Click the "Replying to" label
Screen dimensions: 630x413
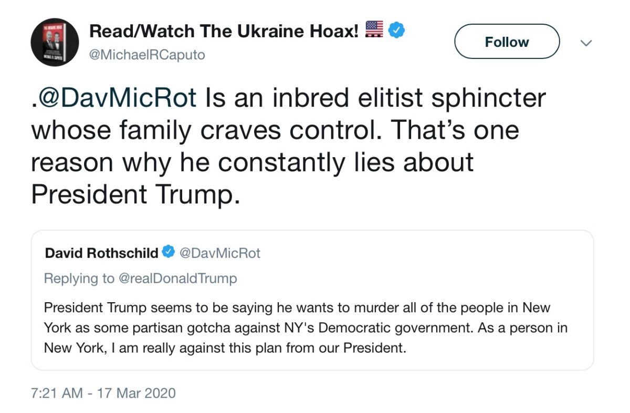click(x=79, y=278)
